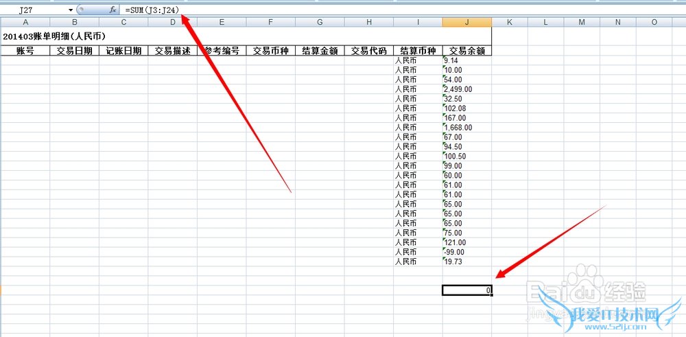Image resolution: width=686 pixels, height=337 pixels.
Task: Select the cell with value 9.14
Action: tap(466, 60)
